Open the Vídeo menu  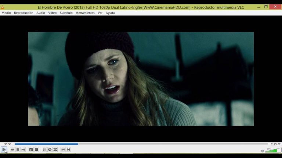click(x=53, y=13)
